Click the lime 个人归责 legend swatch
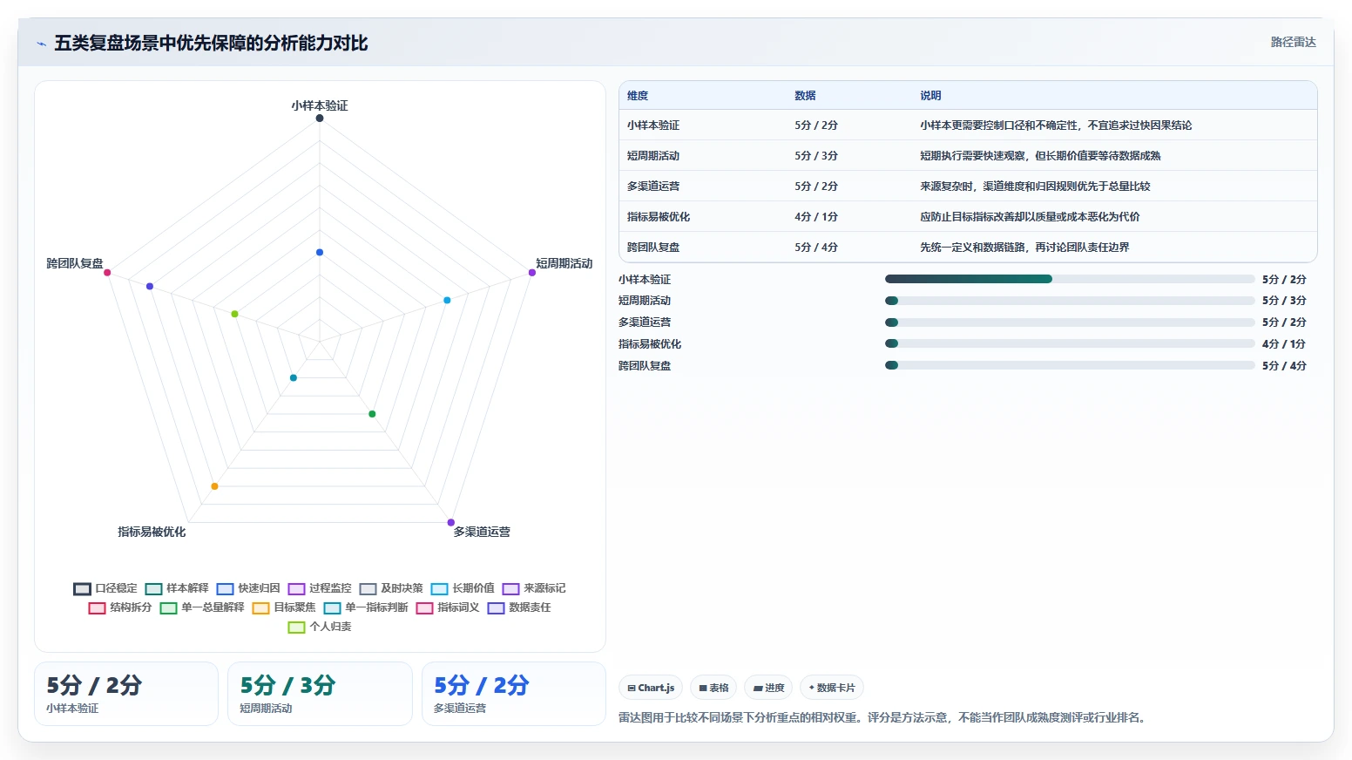Image resolution: width=1352 pixels, height=760 pixels. tap(296, 628)
